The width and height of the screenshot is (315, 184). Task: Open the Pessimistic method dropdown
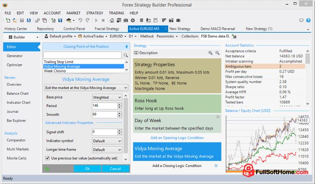point(167,36)
